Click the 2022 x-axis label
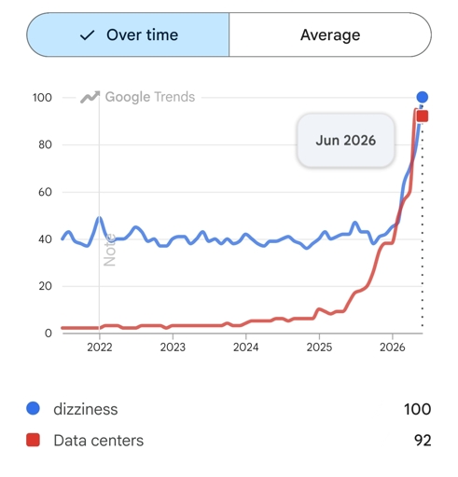The width and height of the screenshot is (458, 477). (x=100, y=347)
